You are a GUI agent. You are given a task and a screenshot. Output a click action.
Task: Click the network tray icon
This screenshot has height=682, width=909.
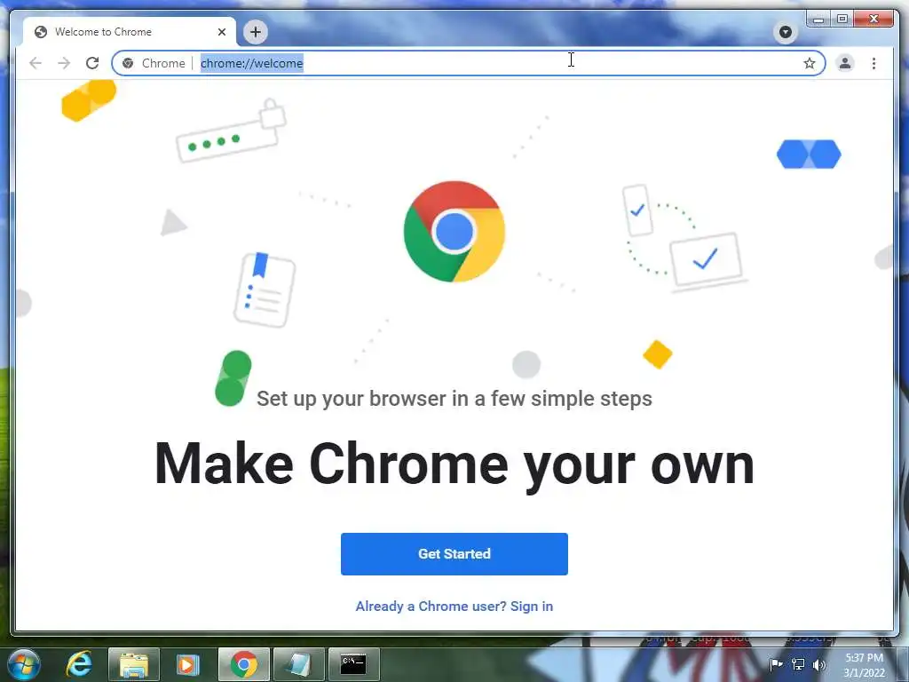pos(798,664)
